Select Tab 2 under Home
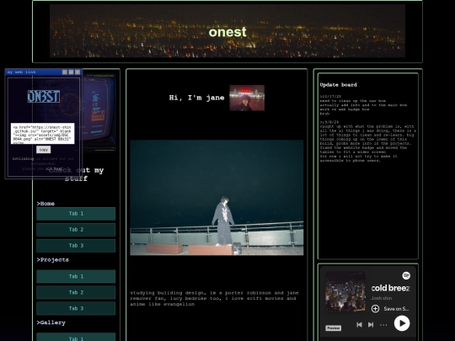 76,230
